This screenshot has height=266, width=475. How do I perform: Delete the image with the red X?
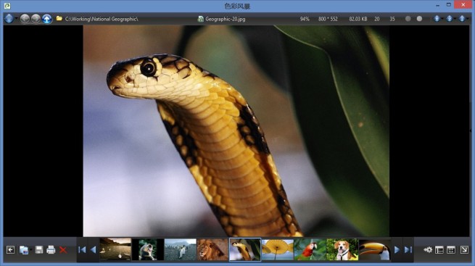coord(63,250)
